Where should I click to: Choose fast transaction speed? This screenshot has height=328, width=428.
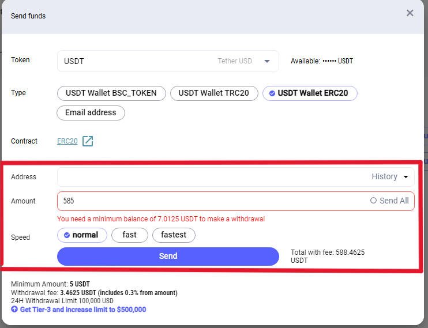130,235
